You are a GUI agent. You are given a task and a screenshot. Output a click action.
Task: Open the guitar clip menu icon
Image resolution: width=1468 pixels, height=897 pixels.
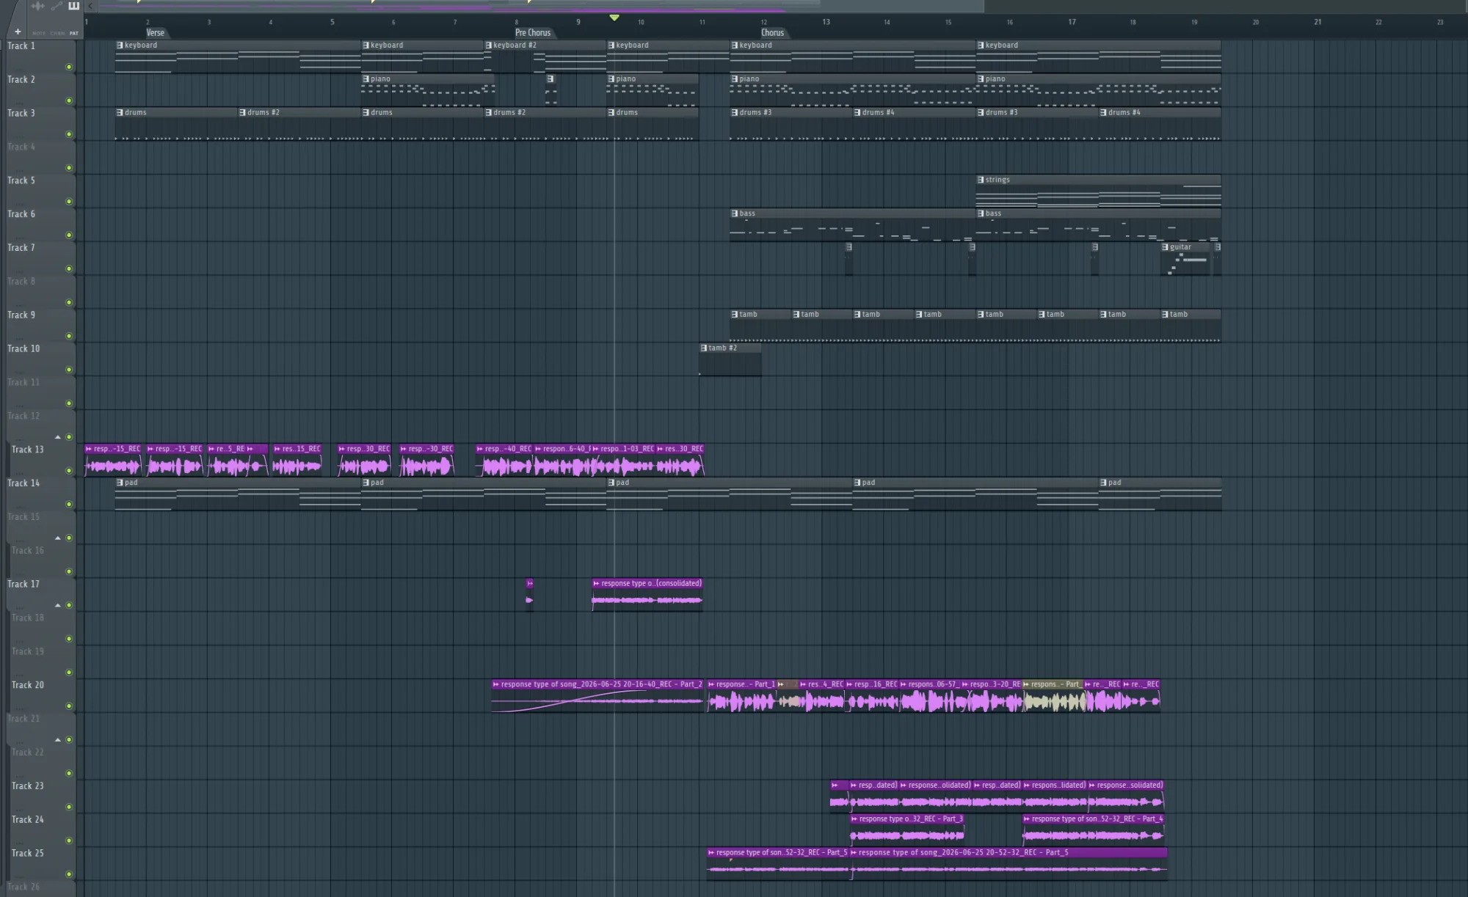pos(1165,247)
